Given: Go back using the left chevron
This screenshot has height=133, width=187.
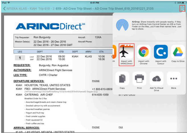Looking at the screenshot, I should point(4,9).
